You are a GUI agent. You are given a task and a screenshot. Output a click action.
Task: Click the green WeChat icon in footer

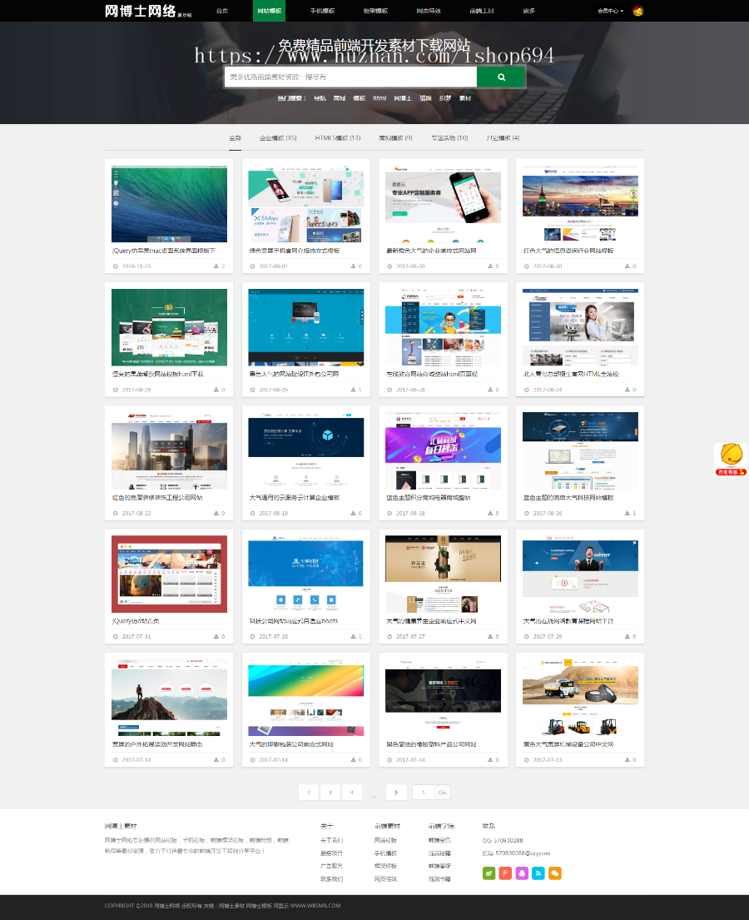(489, 873)
